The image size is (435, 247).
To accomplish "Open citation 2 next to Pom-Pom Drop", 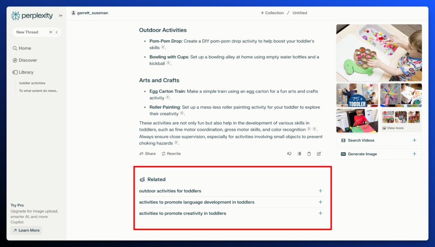I will click(x=163, y=47).
